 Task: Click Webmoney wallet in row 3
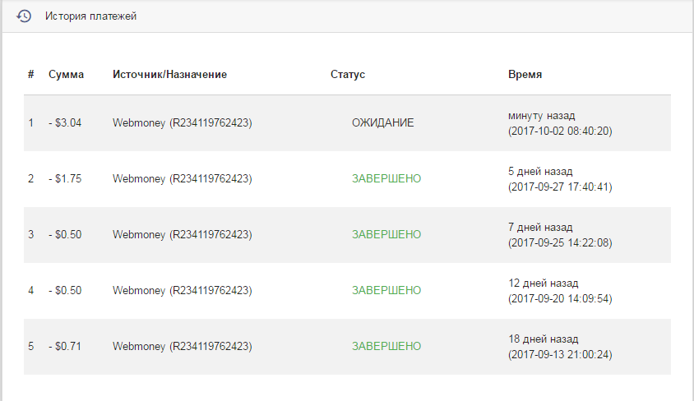point(183,235)
